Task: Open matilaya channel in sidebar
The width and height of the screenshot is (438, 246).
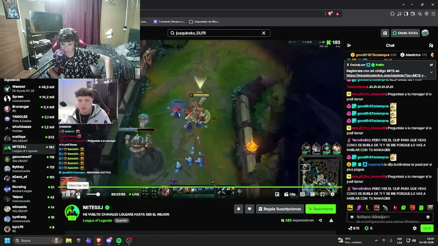Action: 29,139
